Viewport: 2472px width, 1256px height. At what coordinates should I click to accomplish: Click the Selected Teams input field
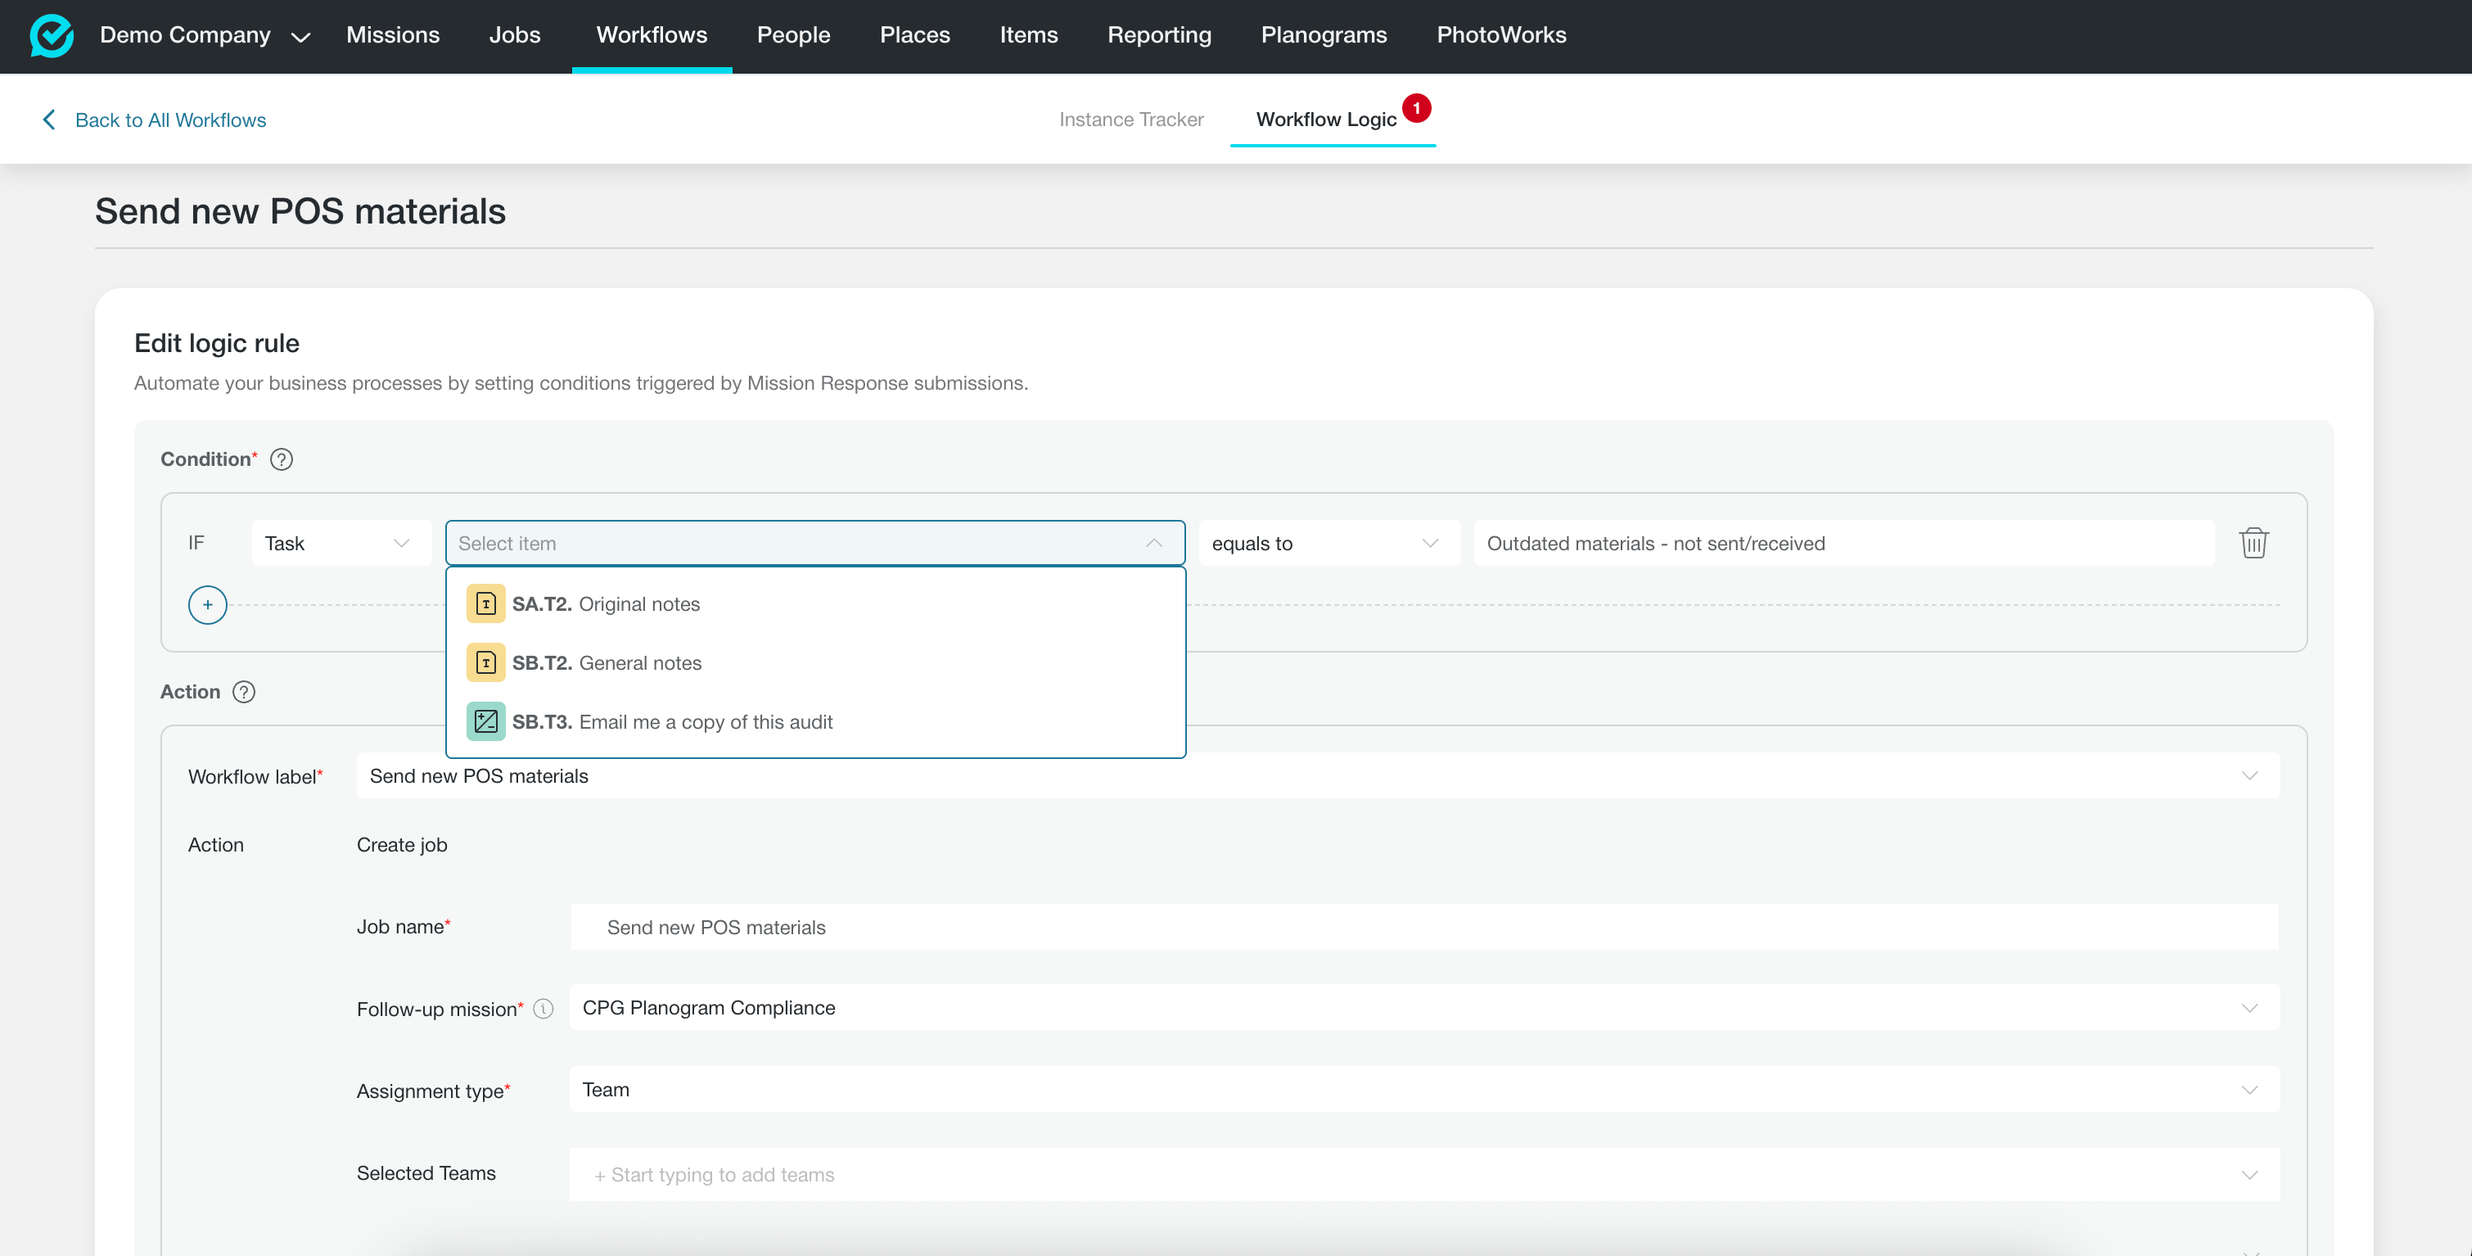coord(1424,1174)
